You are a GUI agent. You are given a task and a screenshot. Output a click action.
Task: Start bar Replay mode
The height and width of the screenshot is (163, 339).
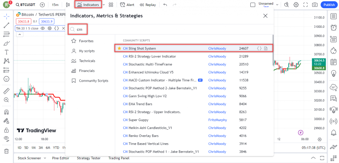[148, 5]
